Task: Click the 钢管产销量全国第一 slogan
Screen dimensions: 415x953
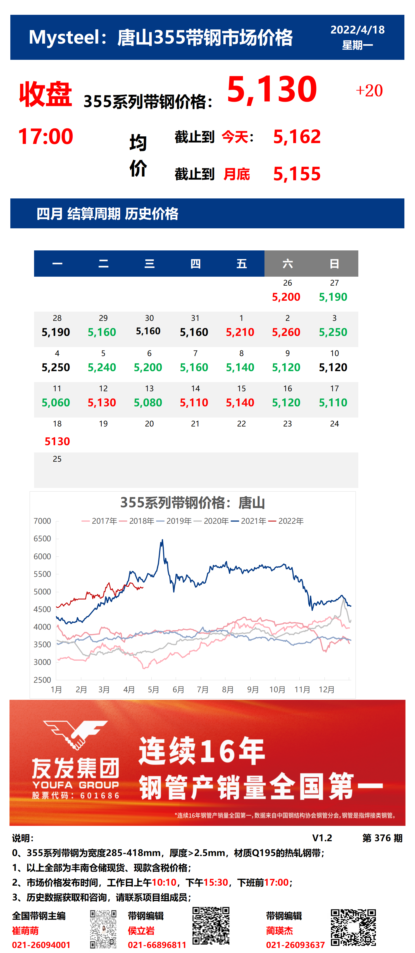Action: coord(261,786)
